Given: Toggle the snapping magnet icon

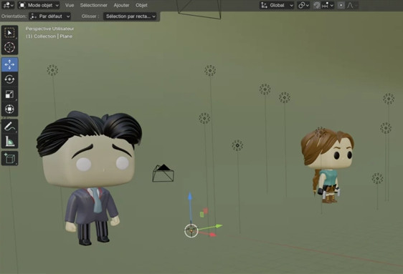Looking at the screenshot, I should [x=317, y=5].
